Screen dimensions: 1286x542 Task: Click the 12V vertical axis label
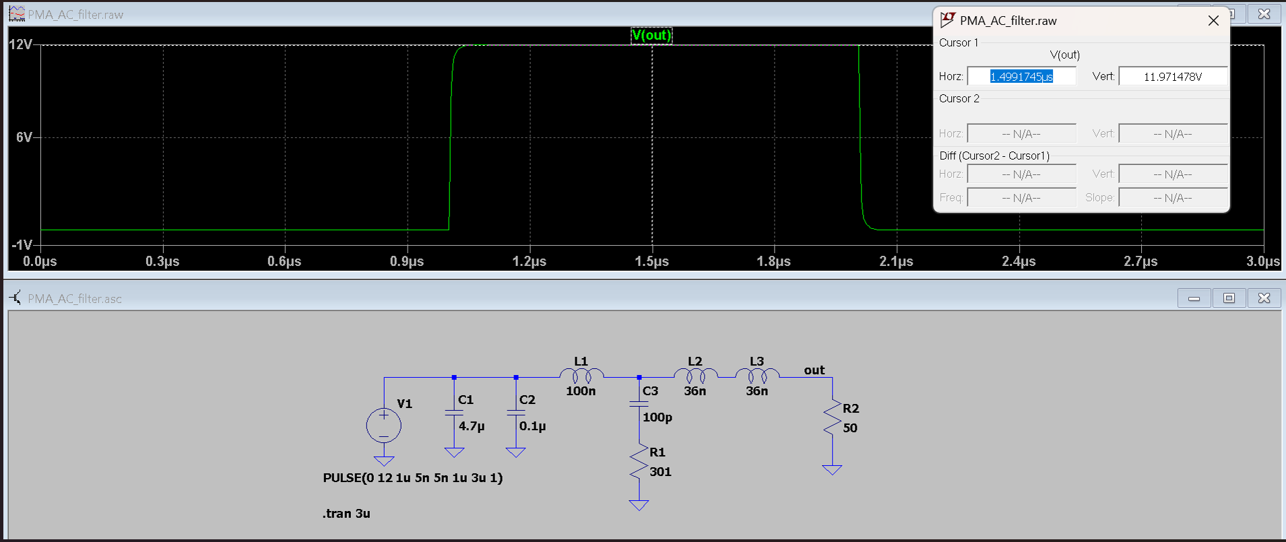[x=20, y=44]
